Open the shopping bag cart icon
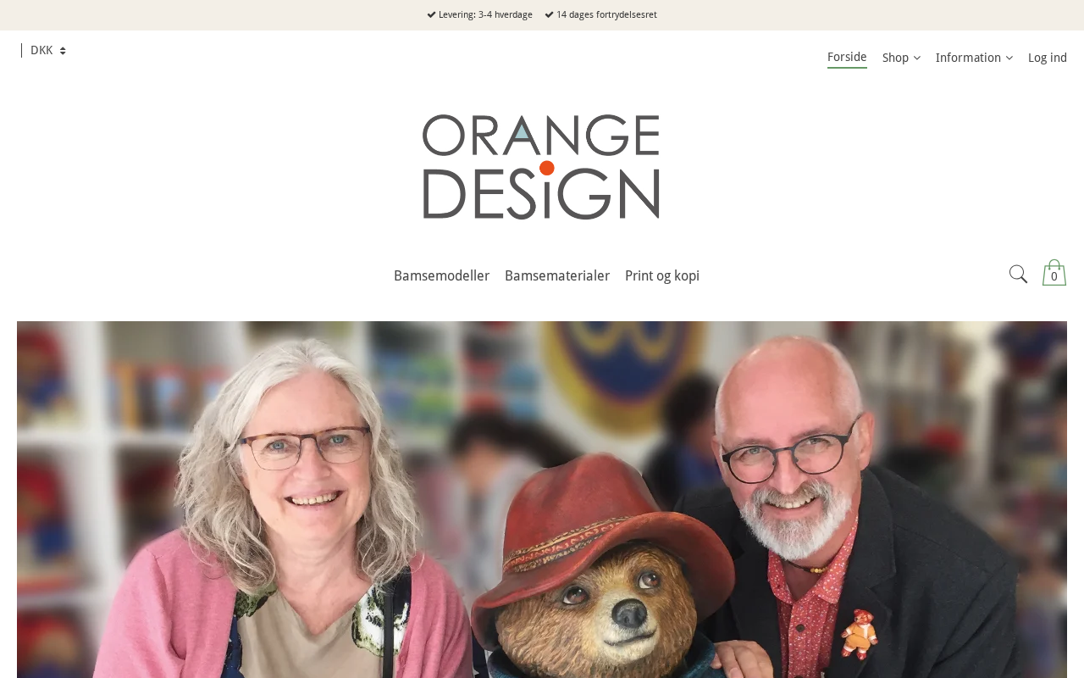1084x678 pixels. click(x=1054, y=273)
